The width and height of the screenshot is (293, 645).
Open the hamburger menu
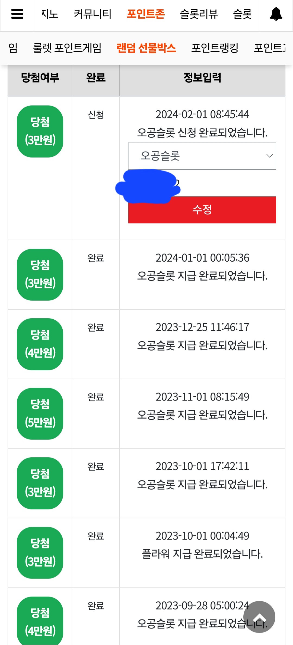click(17, 14)
